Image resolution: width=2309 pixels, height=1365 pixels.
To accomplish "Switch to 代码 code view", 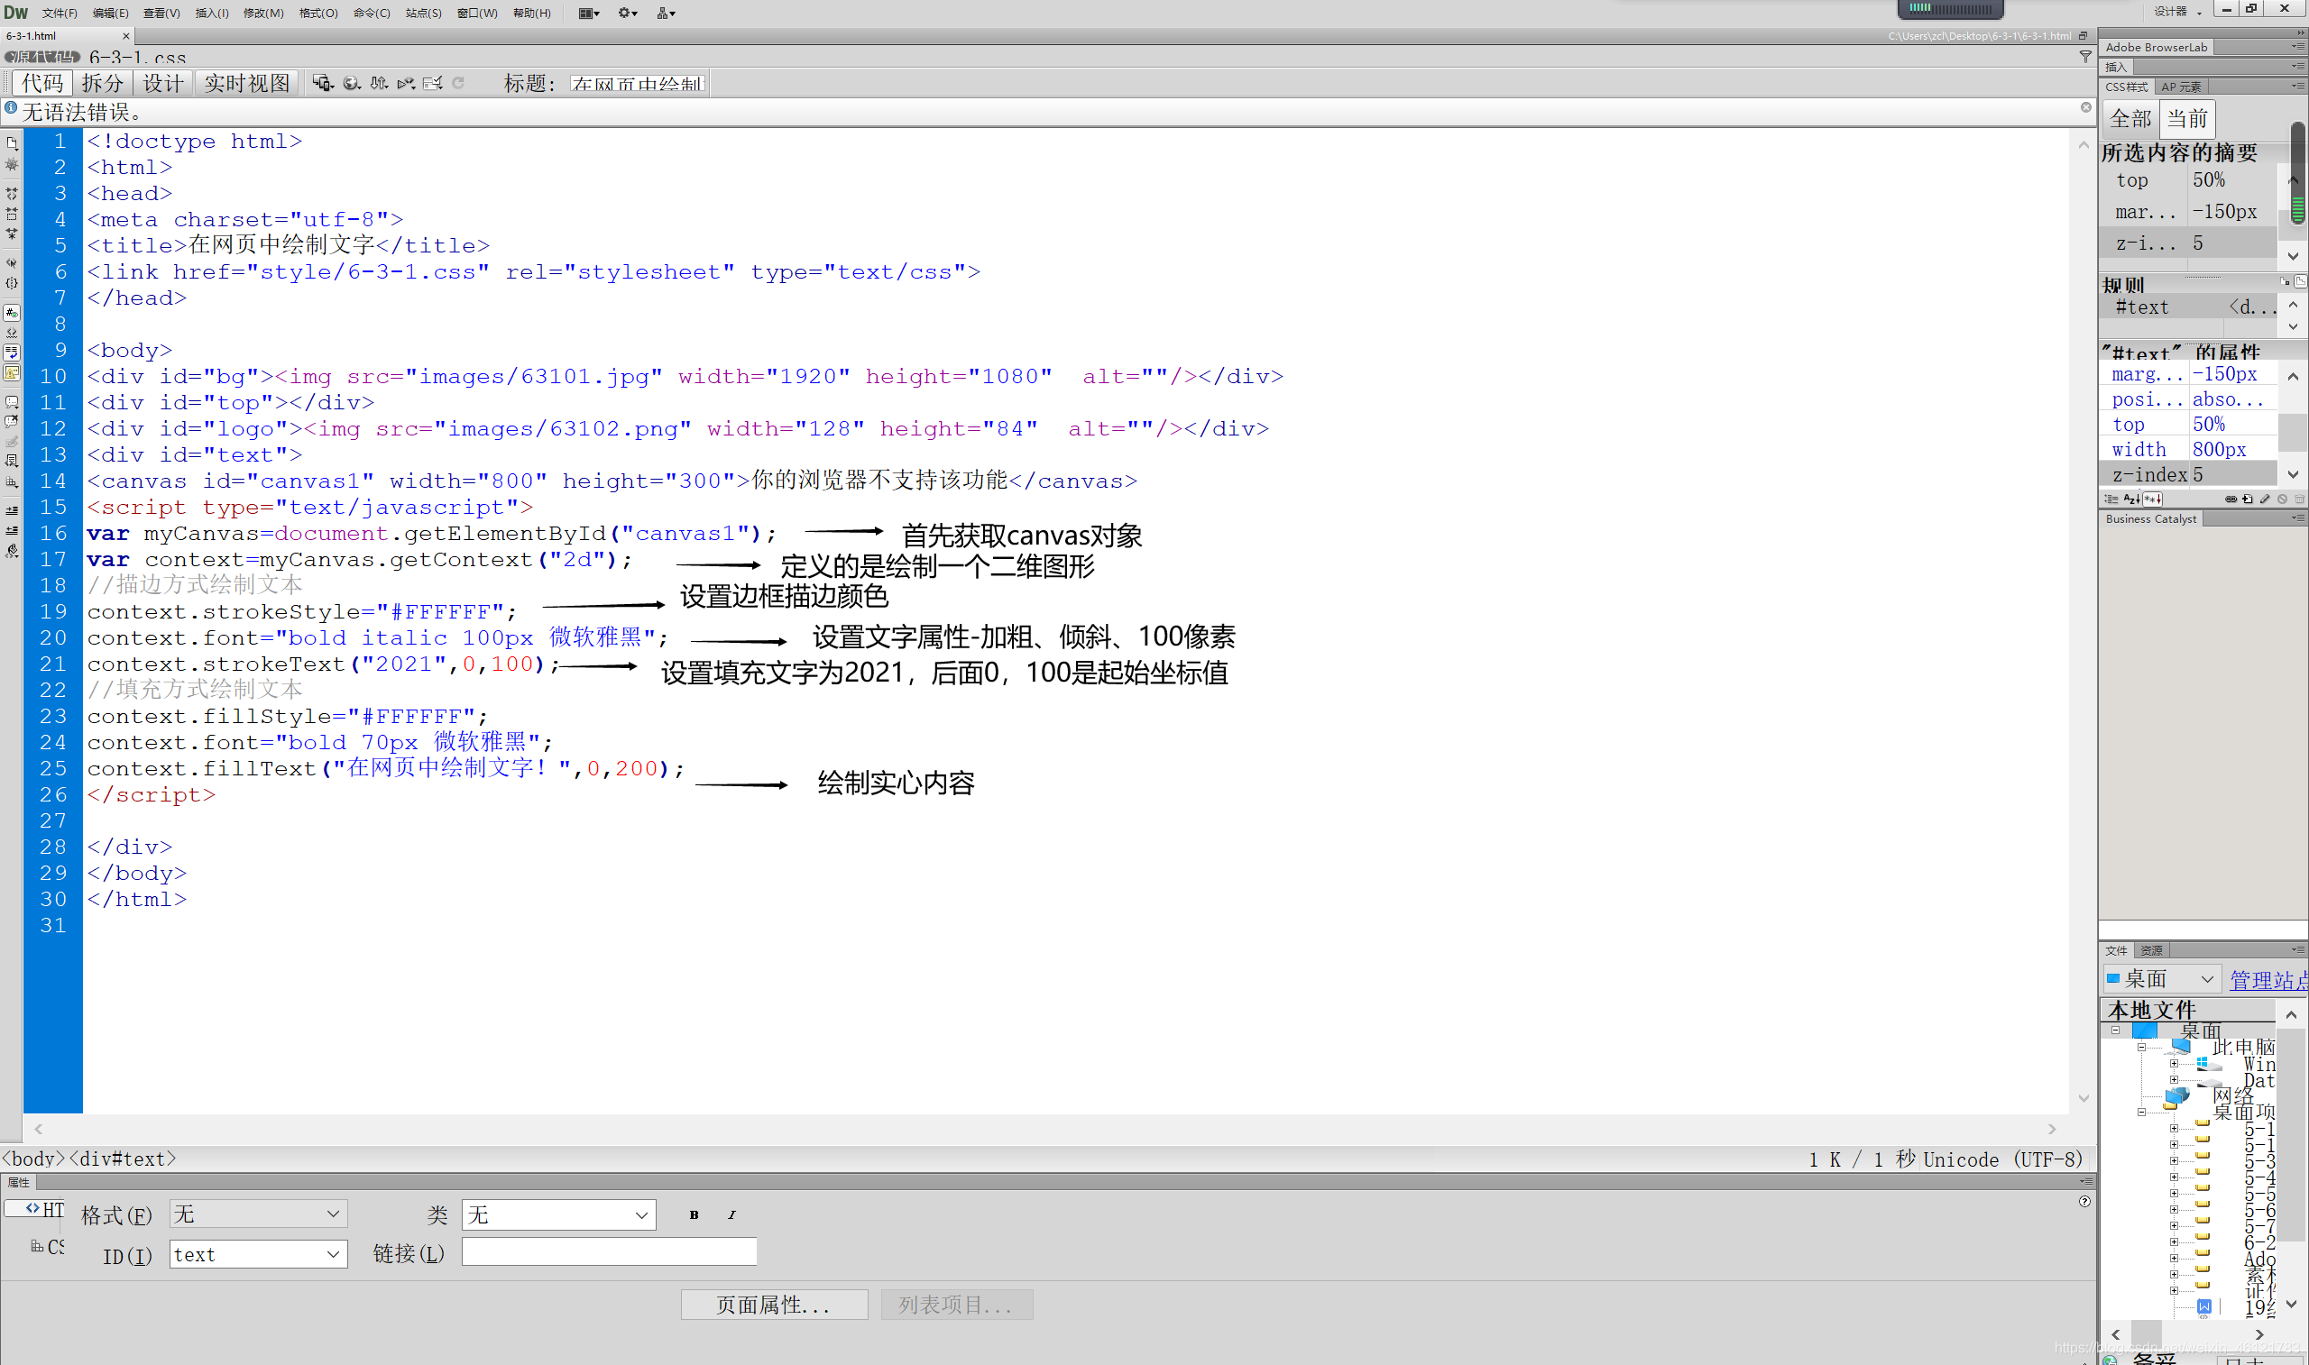I will [42, 84].
